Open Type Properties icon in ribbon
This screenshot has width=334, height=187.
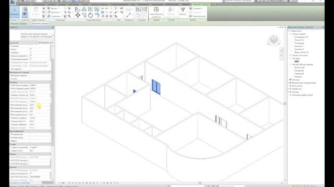pos(25,9)
